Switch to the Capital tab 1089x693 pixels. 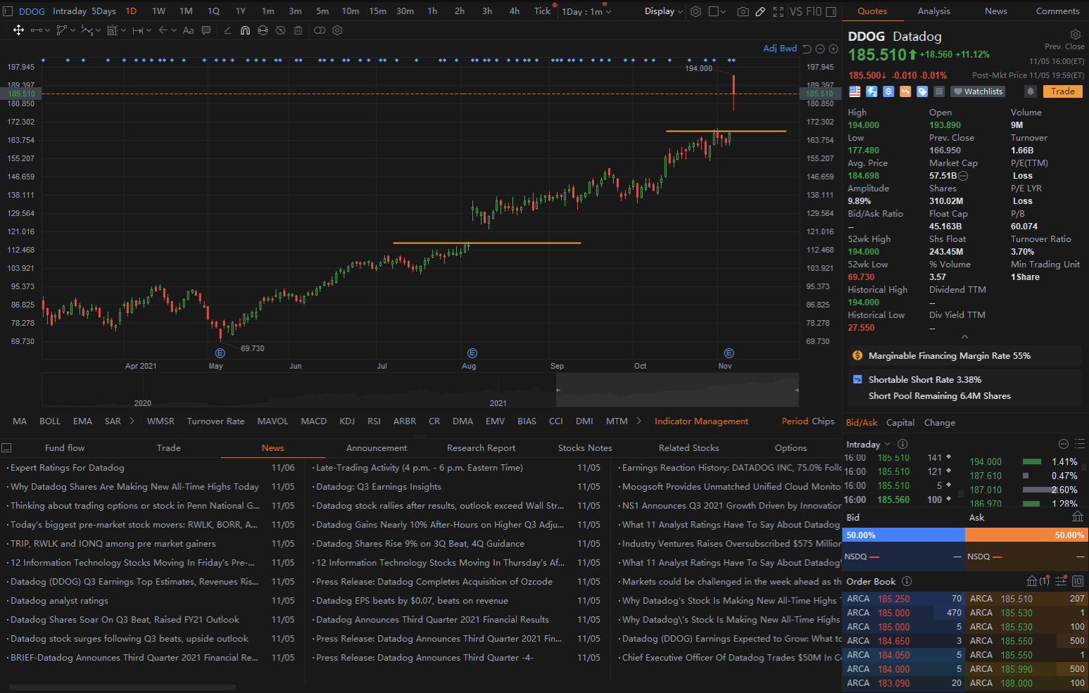(900, 423)
